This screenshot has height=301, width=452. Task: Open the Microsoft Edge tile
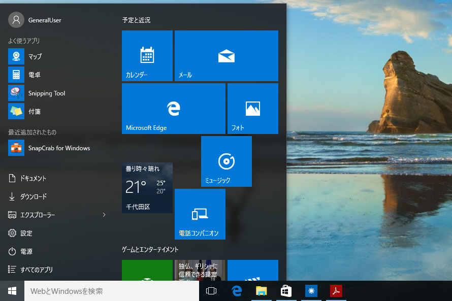[x=174, y=109]
